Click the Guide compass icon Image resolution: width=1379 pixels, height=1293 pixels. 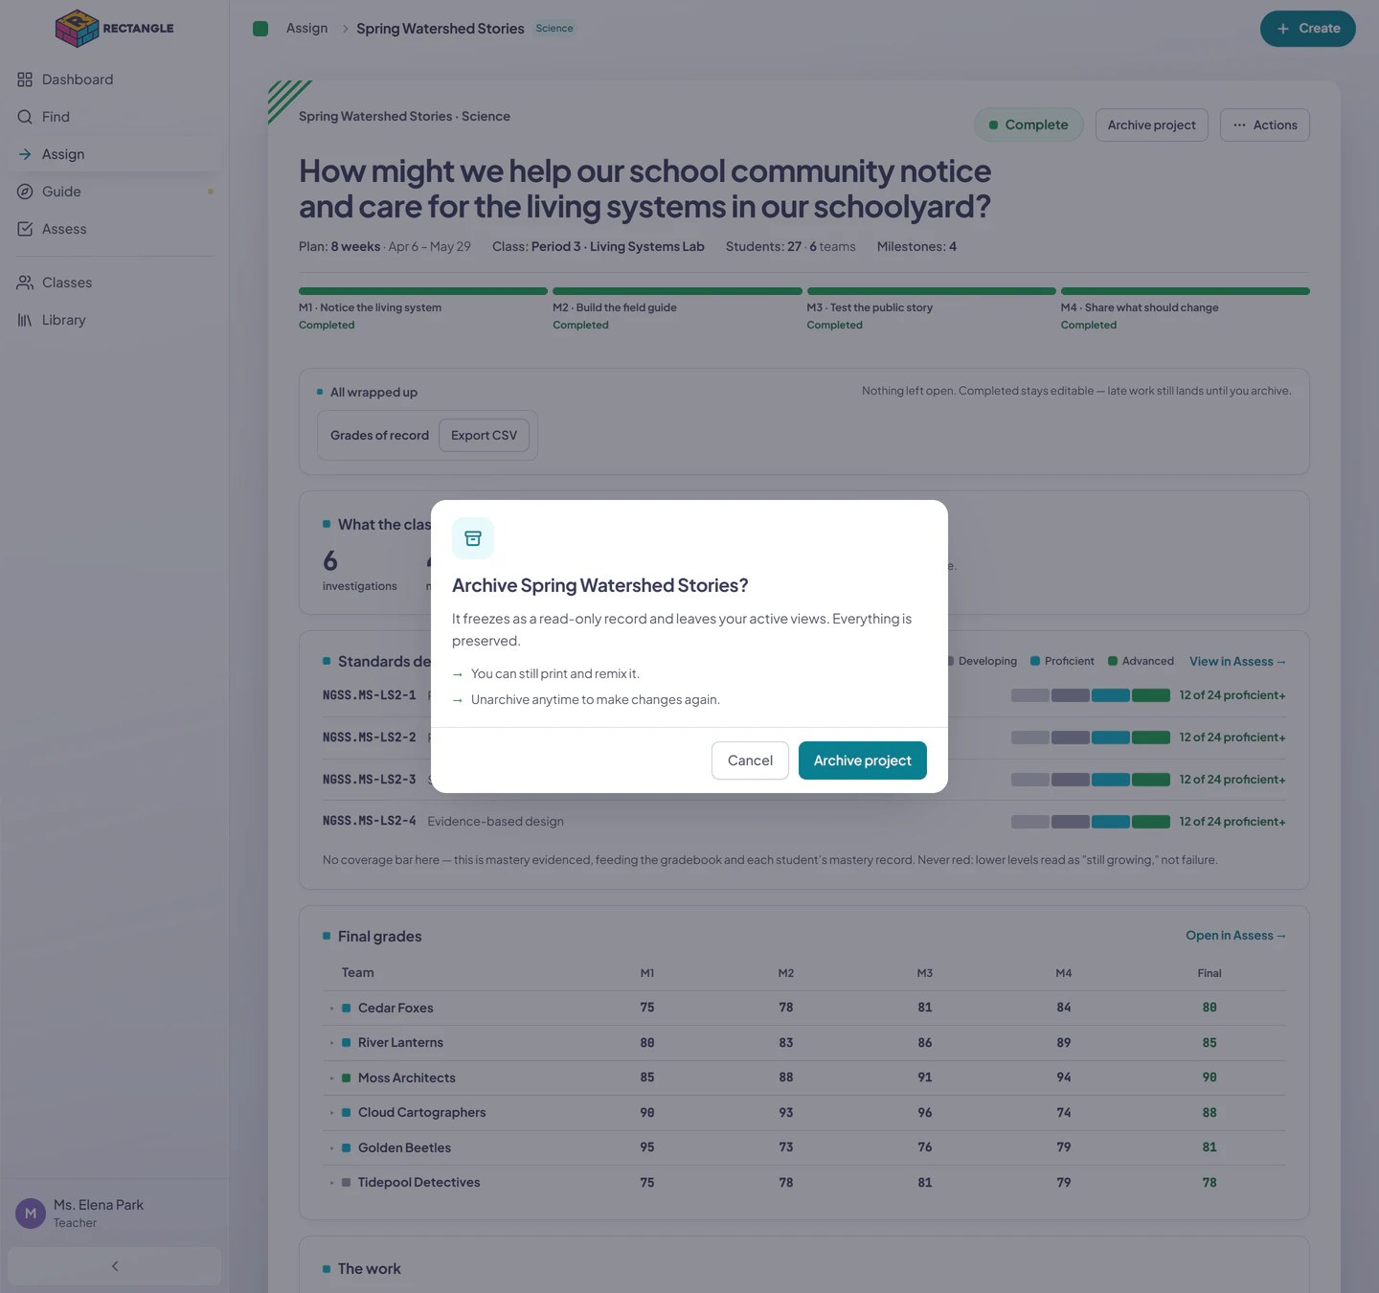(x=25, y=192)
